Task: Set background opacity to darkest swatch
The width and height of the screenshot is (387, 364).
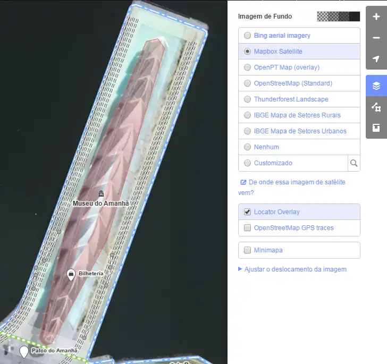Action: [x=355, y=16]
